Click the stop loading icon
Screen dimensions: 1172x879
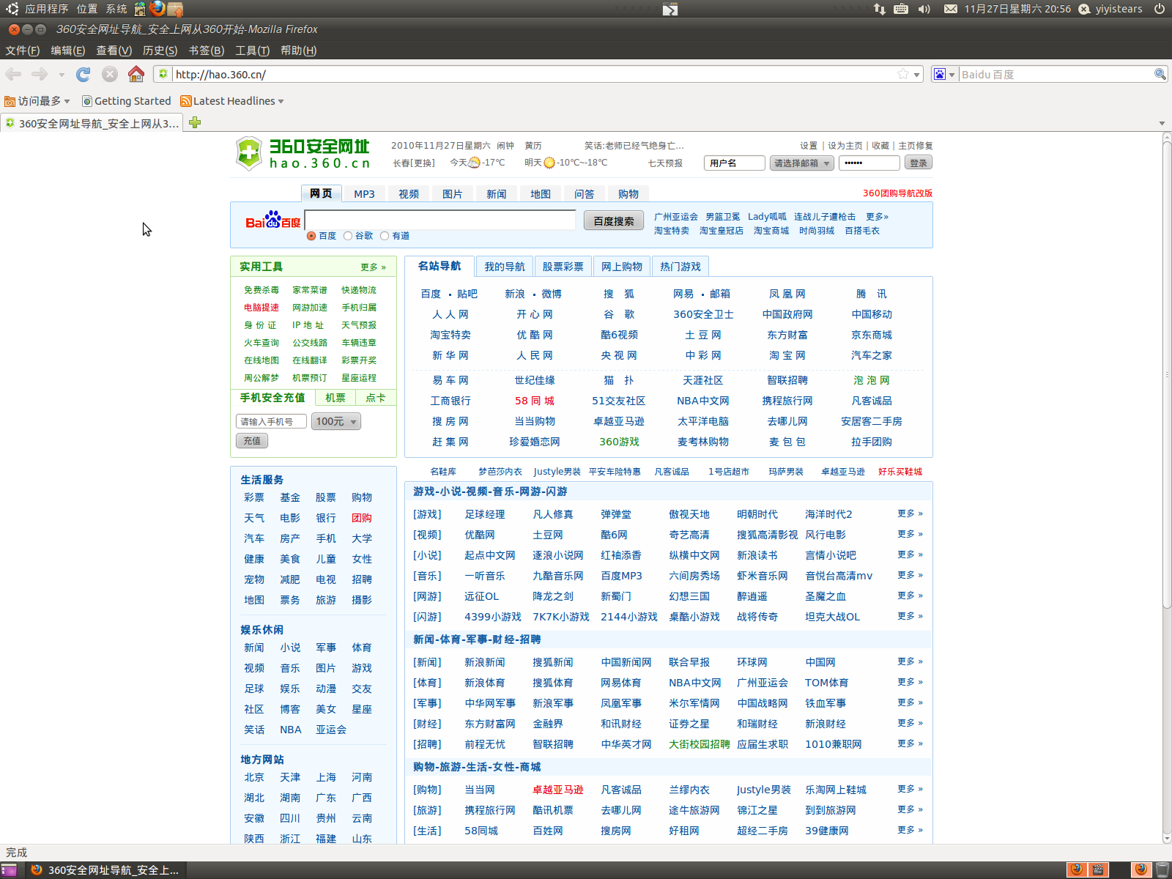(110, 74)
